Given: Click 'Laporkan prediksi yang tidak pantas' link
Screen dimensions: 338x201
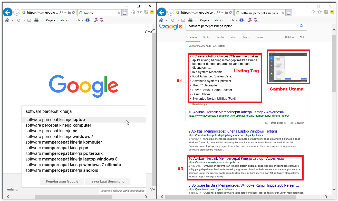Looking at the screenshot, I should [x=122, y=191].
